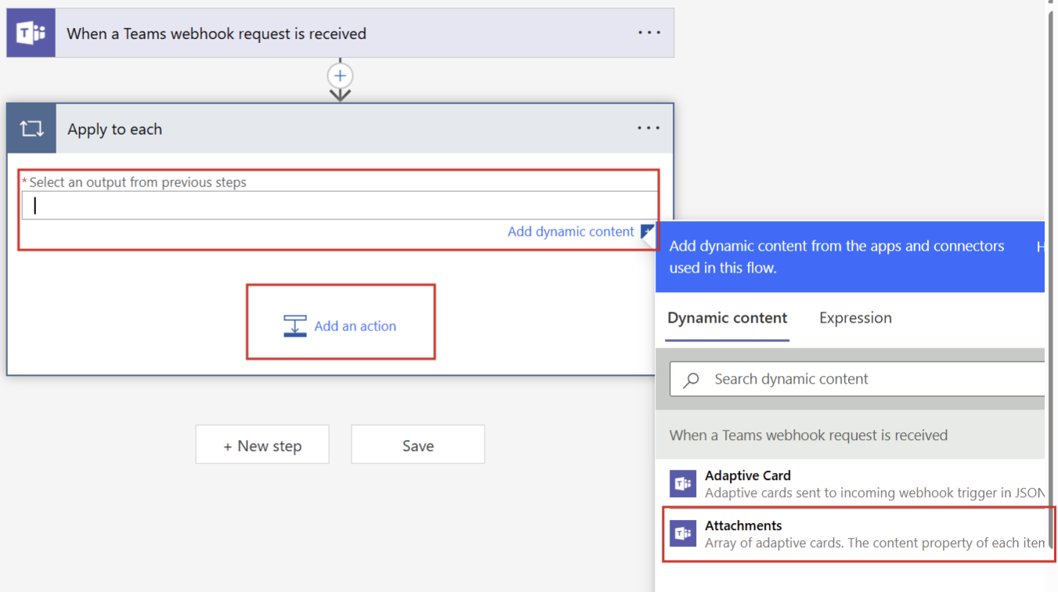Click the When a Teams webhook request section header
1058x592 pixels.
[x=850, y=435]
